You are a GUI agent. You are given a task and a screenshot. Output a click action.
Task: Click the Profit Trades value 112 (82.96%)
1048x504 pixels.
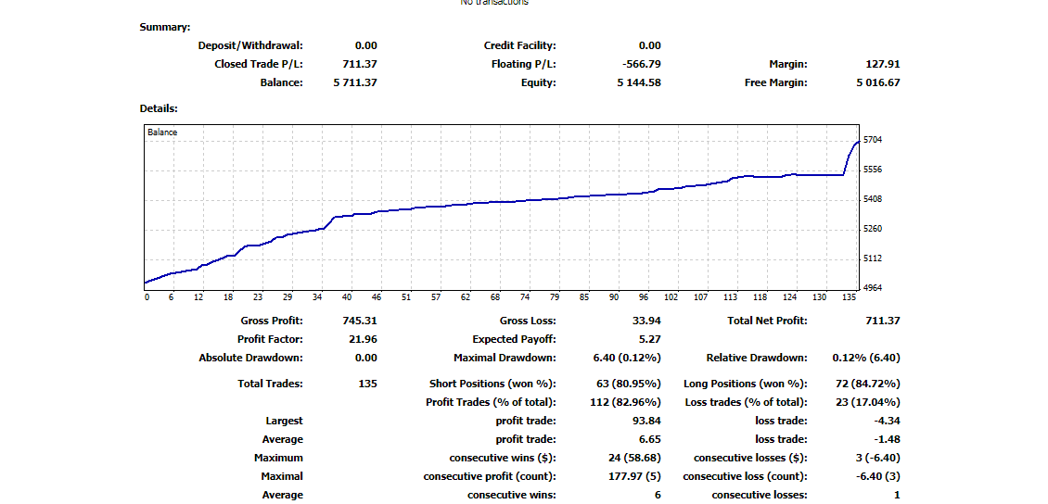(625, 402)
